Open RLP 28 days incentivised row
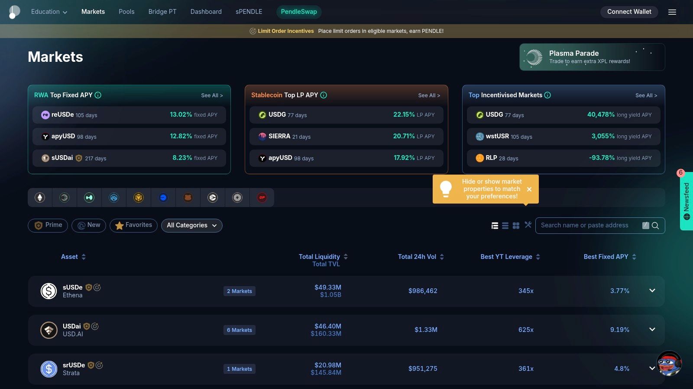This screenshot has height=389, width=693. 563,158
